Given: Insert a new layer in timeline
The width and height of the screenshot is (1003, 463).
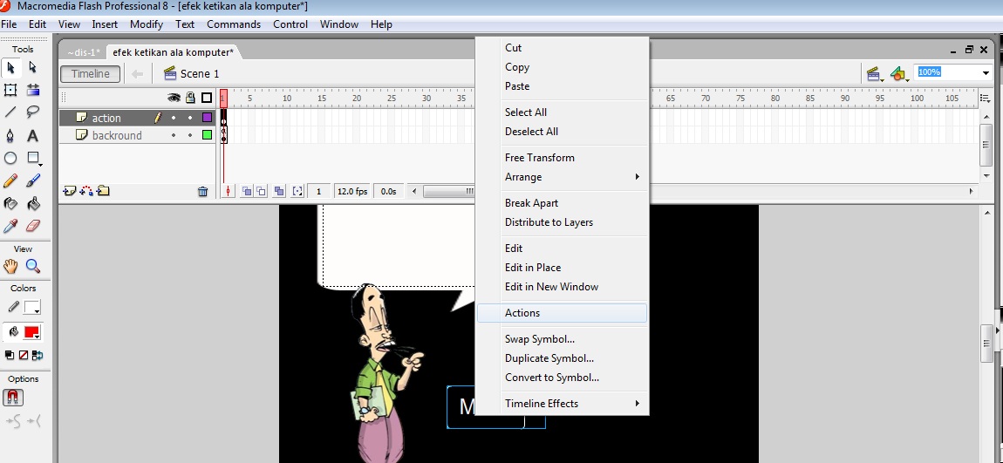Looking at the screenshot, I should pos(69,191).
